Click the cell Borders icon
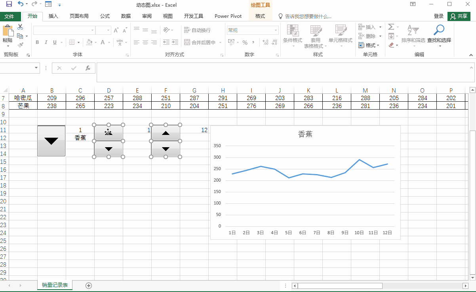The width and height of the screenshot is (476, 292). coord(72,42)
